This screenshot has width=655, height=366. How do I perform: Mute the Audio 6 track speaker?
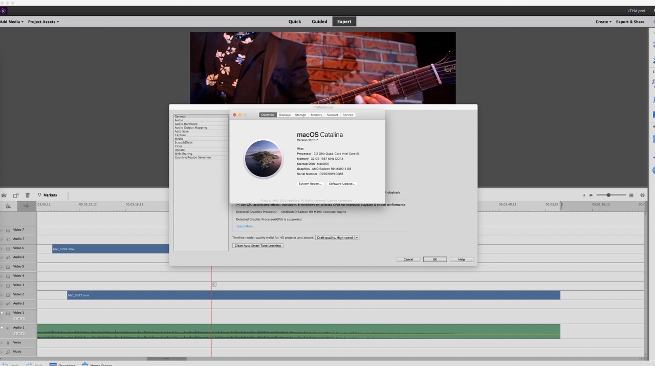(x=8, y=257)
